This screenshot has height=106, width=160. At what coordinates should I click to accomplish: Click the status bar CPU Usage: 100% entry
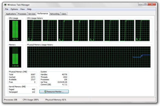point(31,100)
